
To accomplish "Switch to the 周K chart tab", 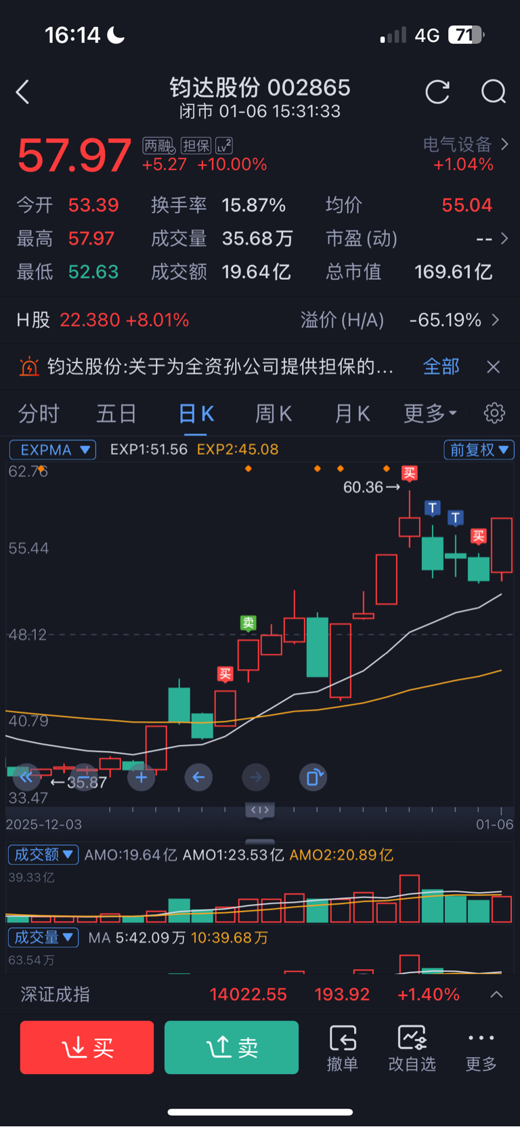I will (x=274, y=413).
